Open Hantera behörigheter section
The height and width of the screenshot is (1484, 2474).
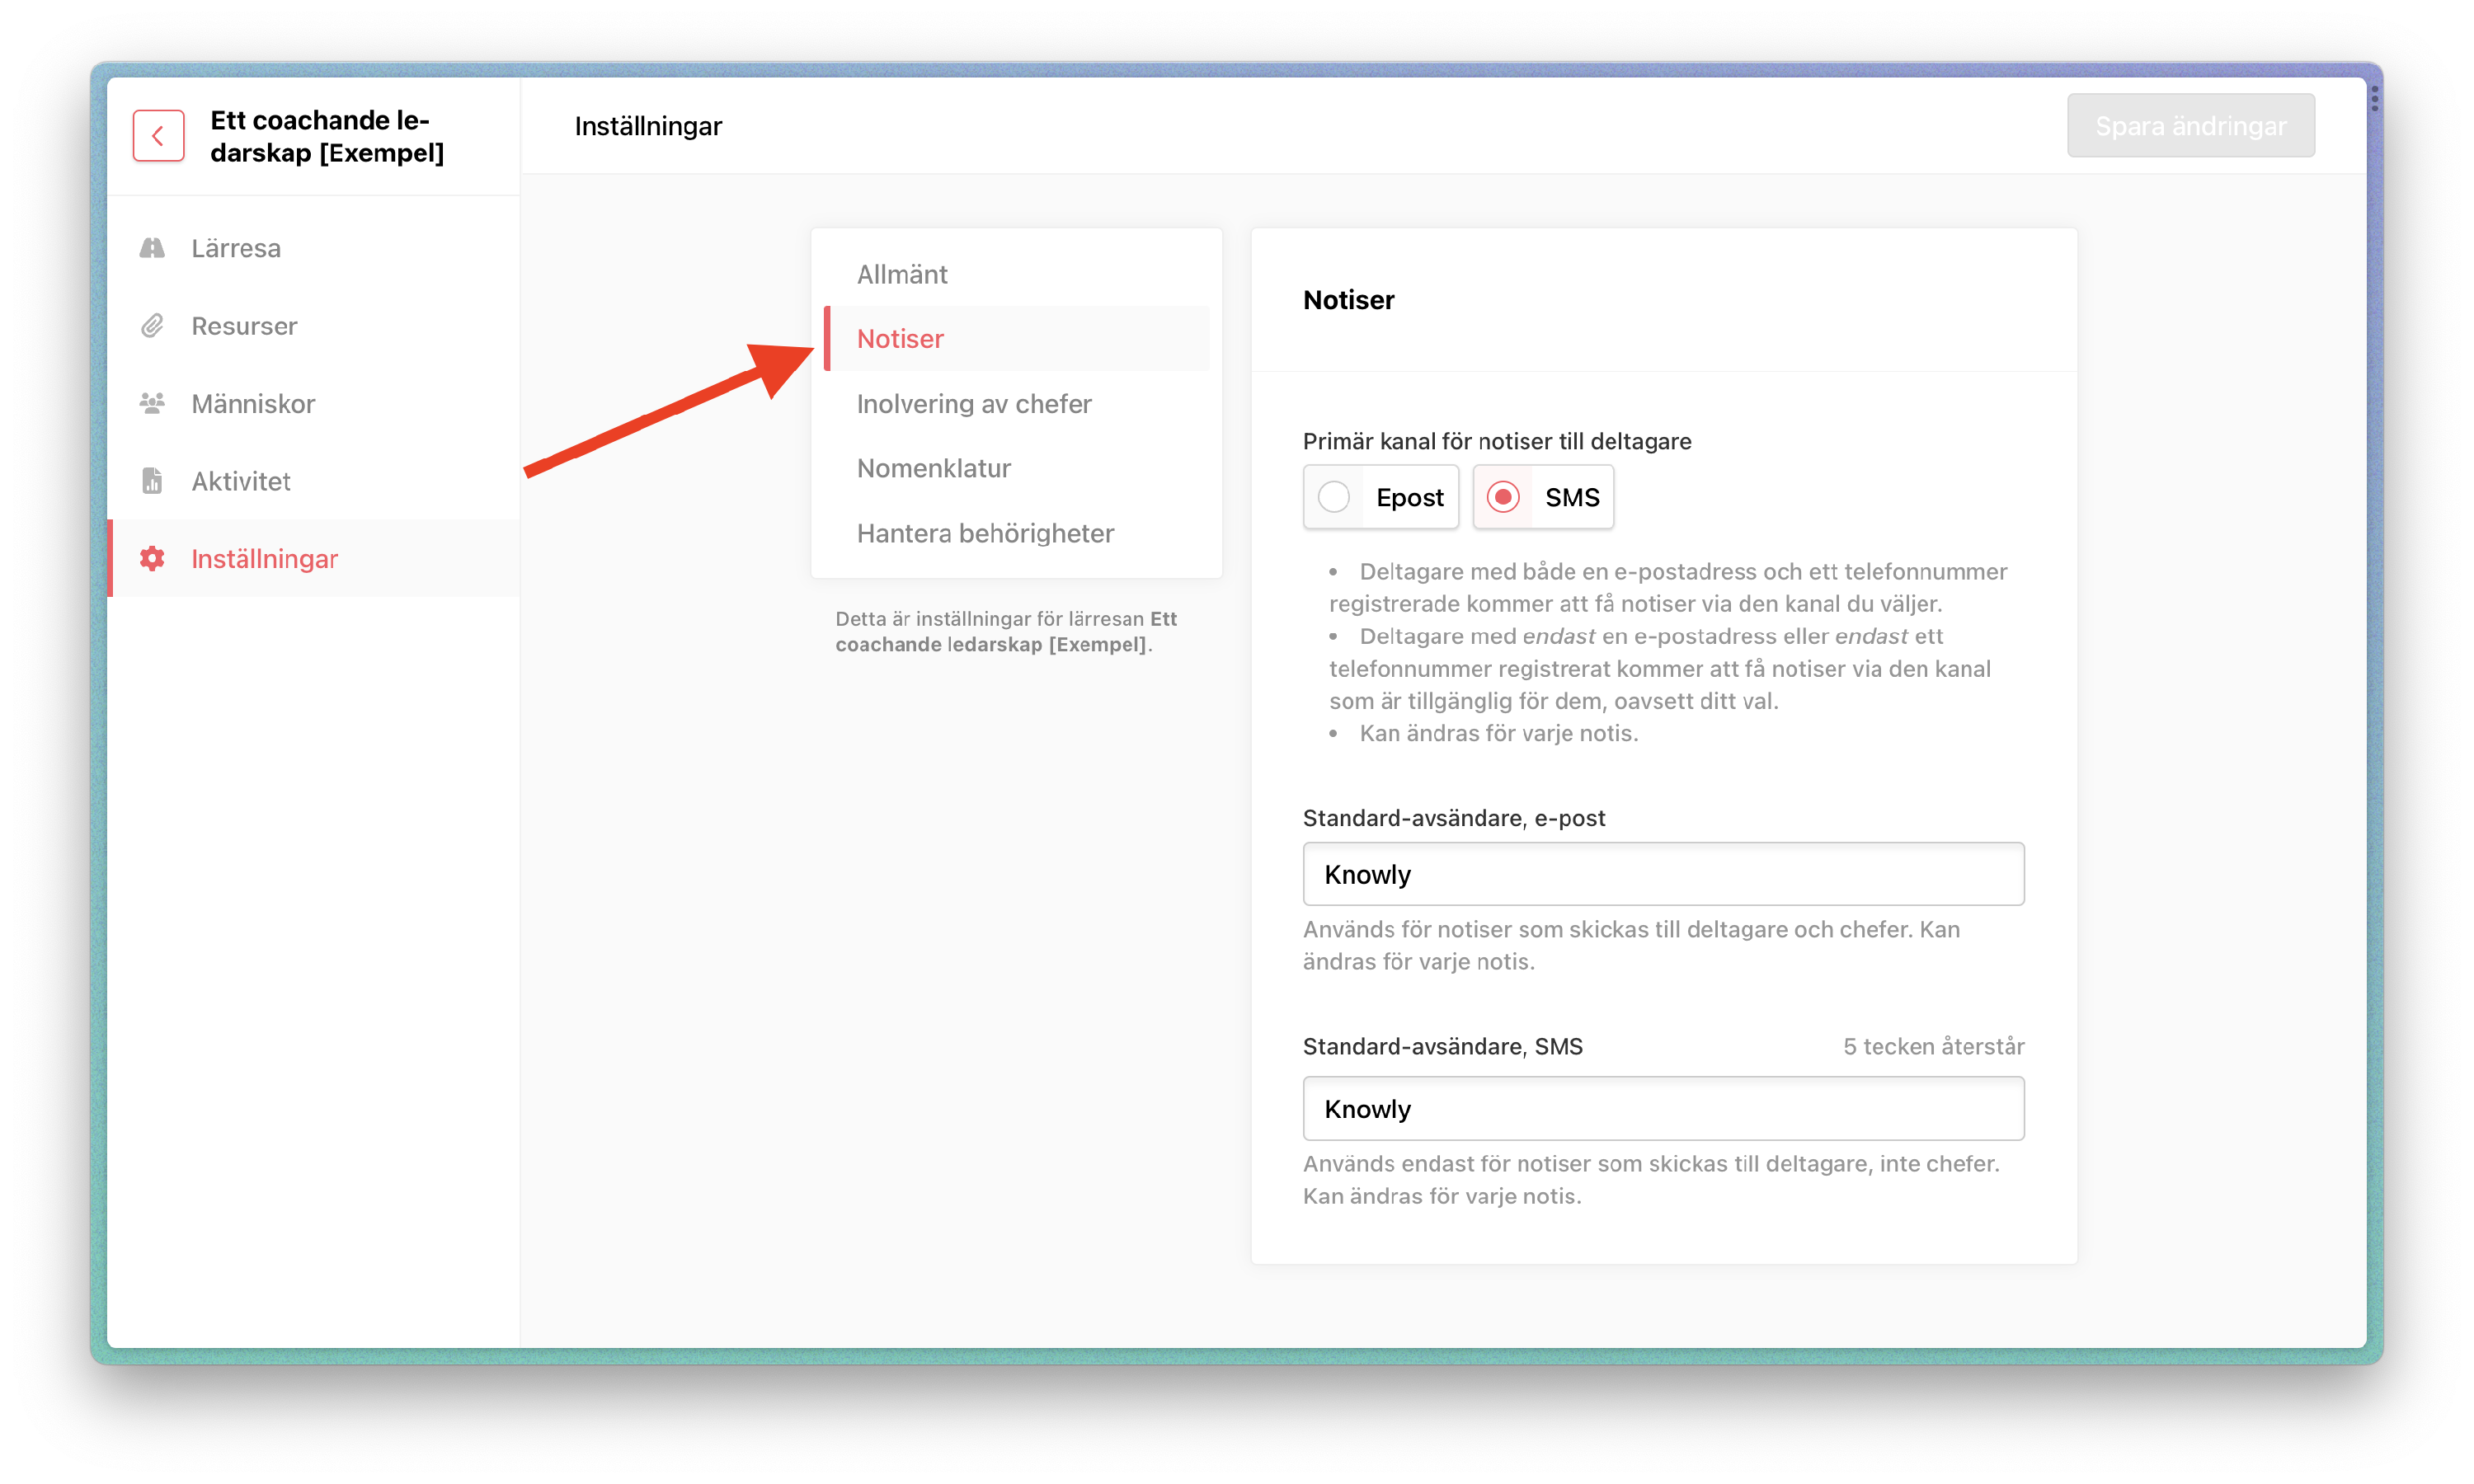pyautogui.click(x=985, y=533)
